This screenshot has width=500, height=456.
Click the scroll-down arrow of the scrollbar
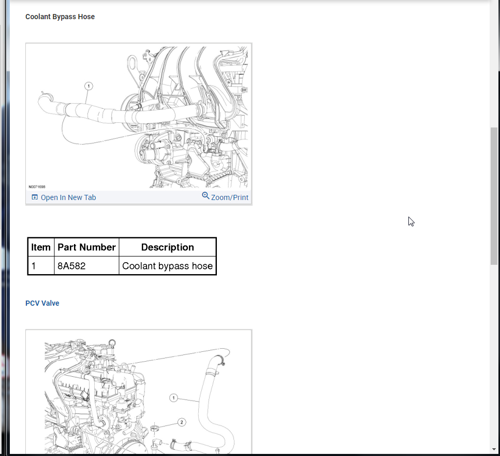pyautogui.click(x=494, y=449)
